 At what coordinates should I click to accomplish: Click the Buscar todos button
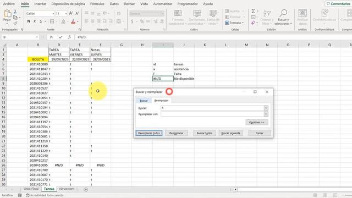pos(205,133)
